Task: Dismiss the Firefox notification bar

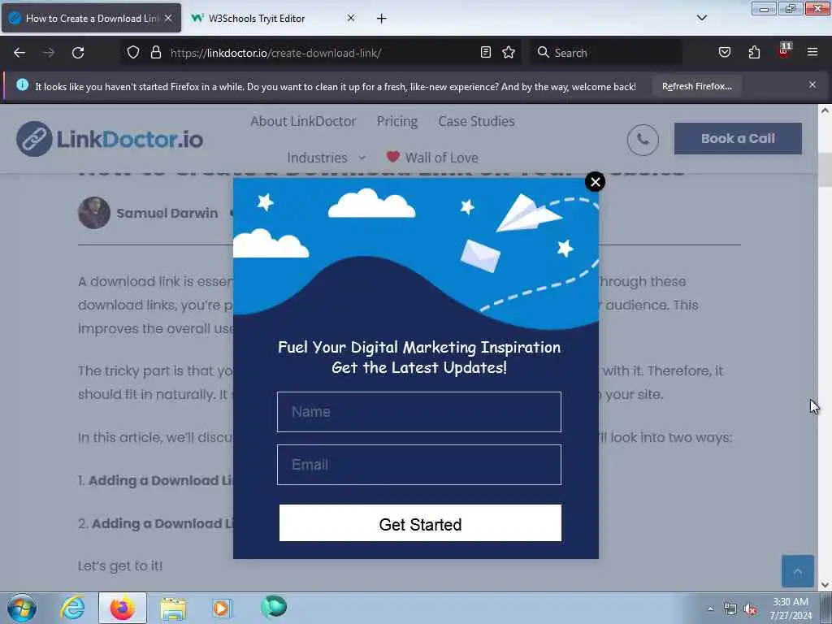Action: click(x=812, y=84)
